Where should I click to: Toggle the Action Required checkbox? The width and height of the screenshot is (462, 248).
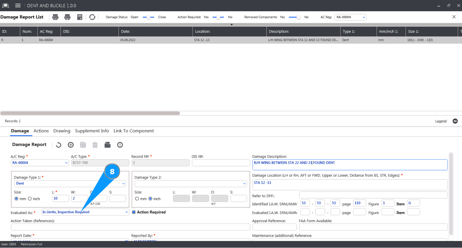[x=134, y=212]
